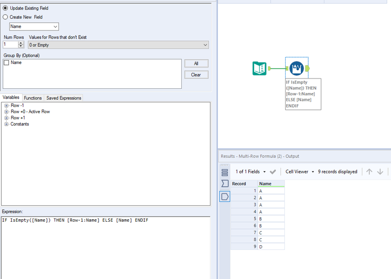
Task: Increase Num Rows with up spinner
Action: tap(21, 43)
